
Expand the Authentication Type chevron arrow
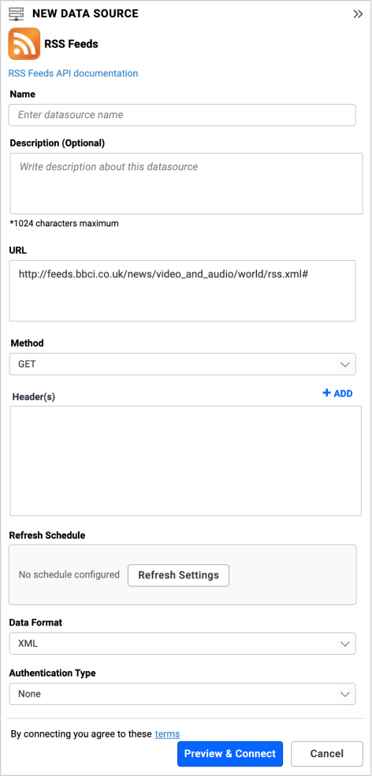click(344, 694)
